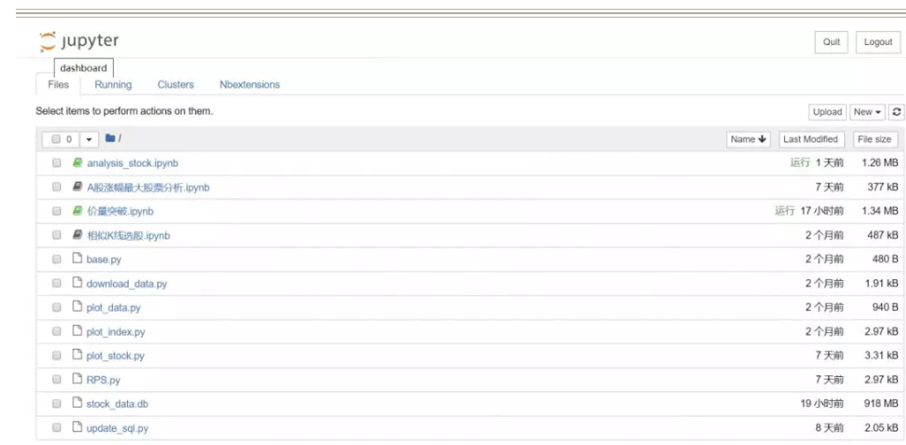Open the plot_stock.py file
Screen dimensions: 906x445
click(x=116, y=356)
